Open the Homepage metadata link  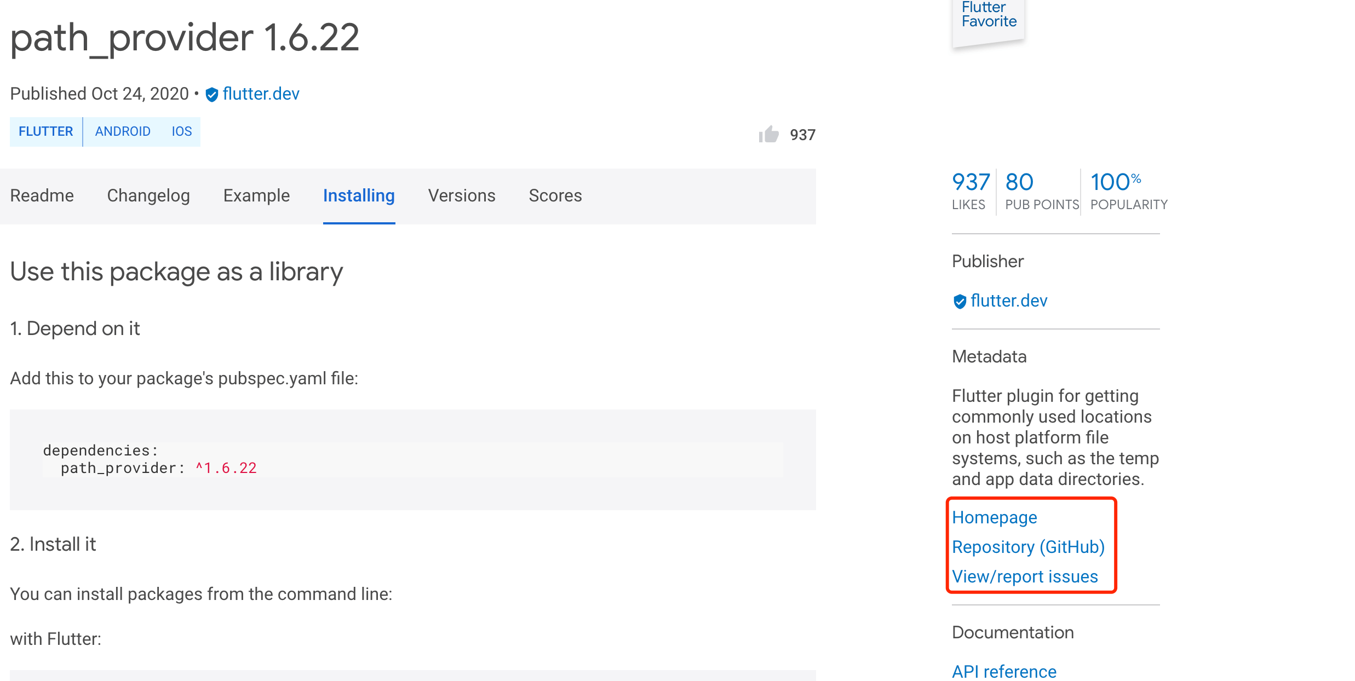coord(994,517)
